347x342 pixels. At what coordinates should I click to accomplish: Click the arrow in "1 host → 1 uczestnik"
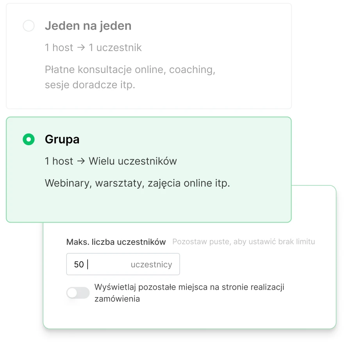coord(81,48)
